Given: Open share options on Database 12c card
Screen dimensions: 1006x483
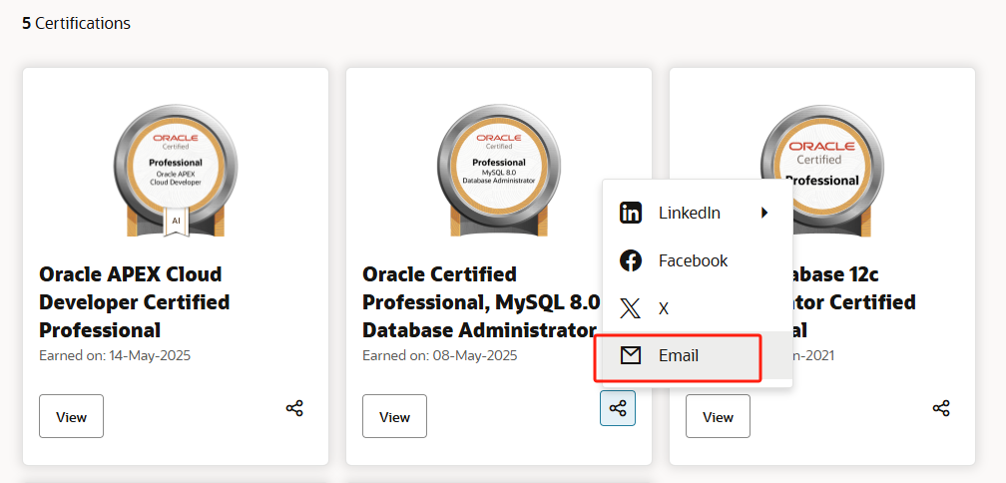Looking at the screenshot, I should click(941, 408).
